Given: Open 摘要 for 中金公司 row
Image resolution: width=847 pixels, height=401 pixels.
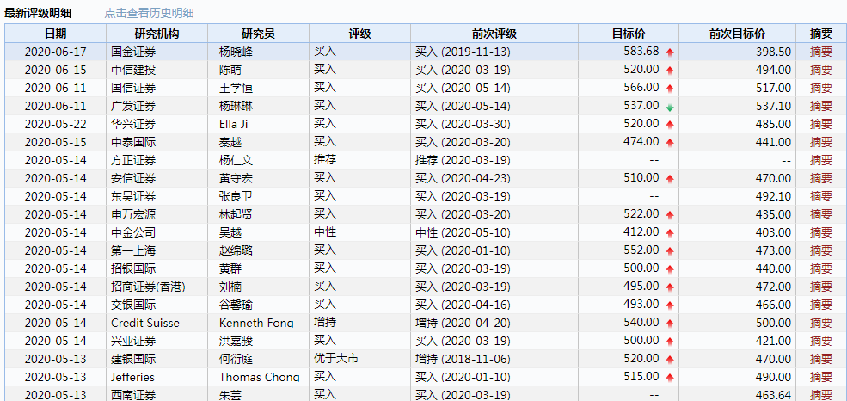Looking at the screenshot, I should [821, 233].
